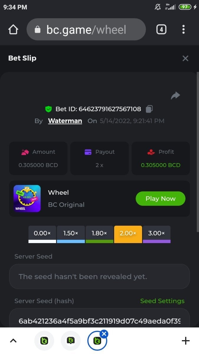Select the purple 3.00× multiplier
This screenshot has height=354, width=199.
157,234
